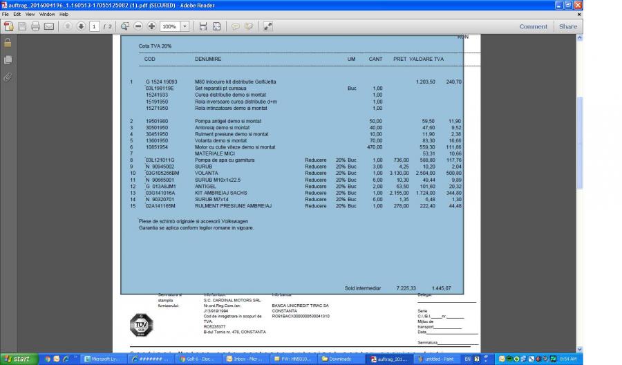
Task: Show the Page Thumbnails panel
Action: (8, 59)
